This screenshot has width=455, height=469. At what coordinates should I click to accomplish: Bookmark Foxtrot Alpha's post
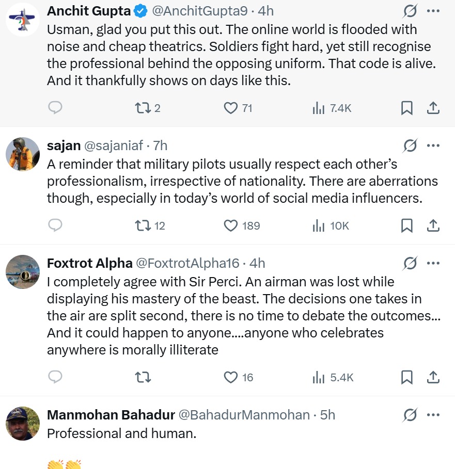[407, 377]
